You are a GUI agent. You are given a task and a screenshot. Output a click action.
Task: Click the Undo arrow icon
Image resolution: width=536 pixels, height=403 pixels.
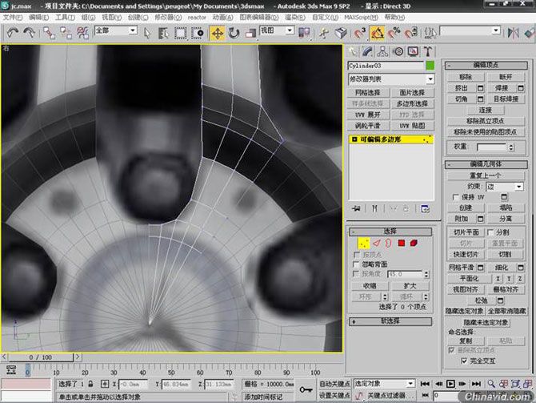click(14, 33)
